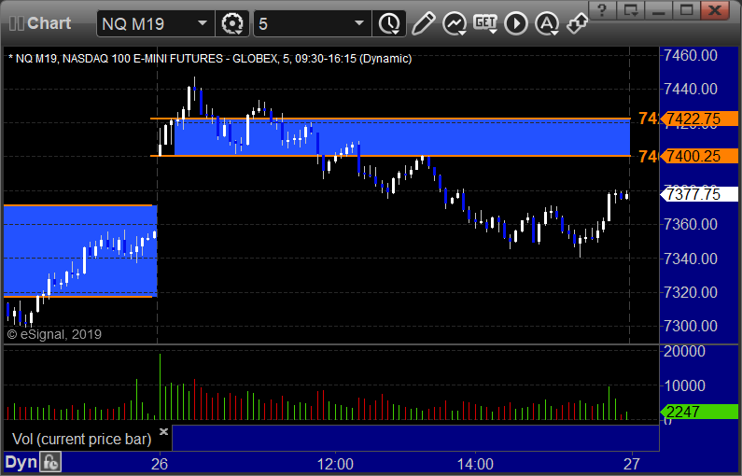Click the NQ M19 symbol field
The image size is (742, 476).
[155, 23]
